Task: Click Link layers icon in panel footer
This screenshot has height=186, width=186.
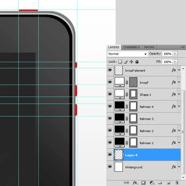Action: 126,183
